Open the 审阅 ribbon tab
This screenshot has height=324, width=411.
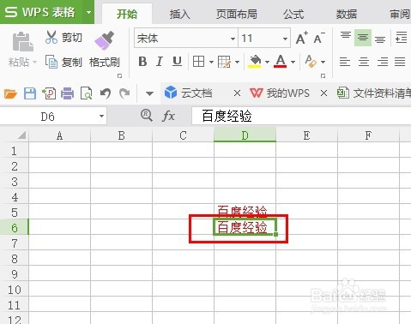400,14
